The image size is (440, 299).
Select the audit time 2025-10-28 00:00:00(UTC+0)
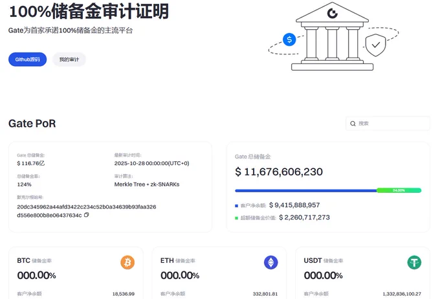[x=152, y=163]
